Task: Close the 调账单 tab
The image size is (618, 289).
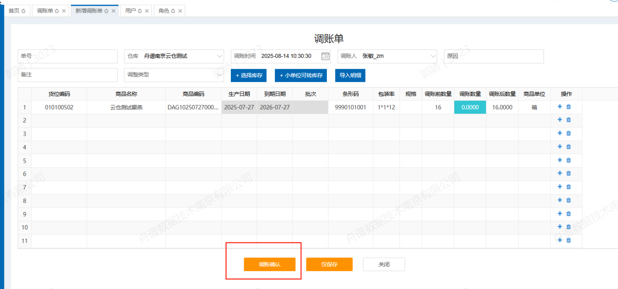Action: (64, 11)
